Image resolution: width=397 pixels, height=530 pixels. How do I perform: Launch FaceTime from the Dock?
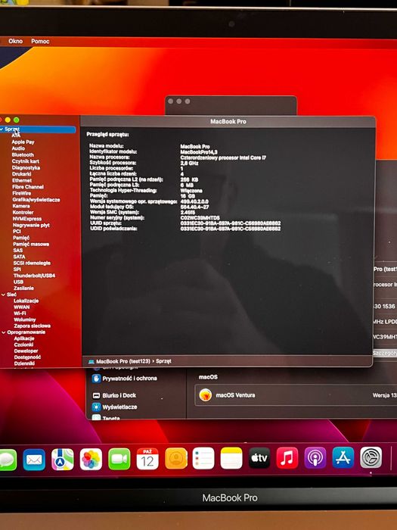[119, 459]
